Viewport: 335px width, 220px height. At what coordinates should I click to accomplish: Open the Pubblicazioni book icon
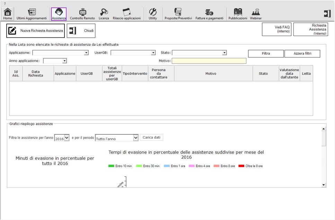pyautogui.click(x=238, y=14)
